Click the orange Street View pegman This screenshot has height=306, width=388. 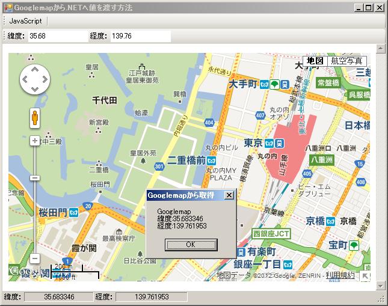[35, 118]
